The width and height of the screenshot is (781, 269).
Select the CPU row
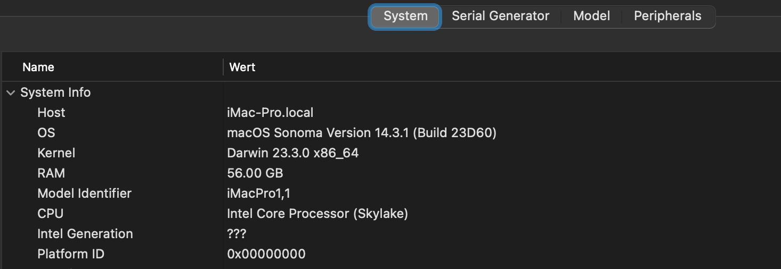point(51,214)
